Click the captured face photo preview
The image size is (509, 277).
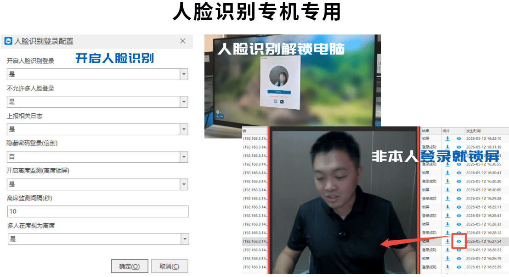(x=344, y=201)
